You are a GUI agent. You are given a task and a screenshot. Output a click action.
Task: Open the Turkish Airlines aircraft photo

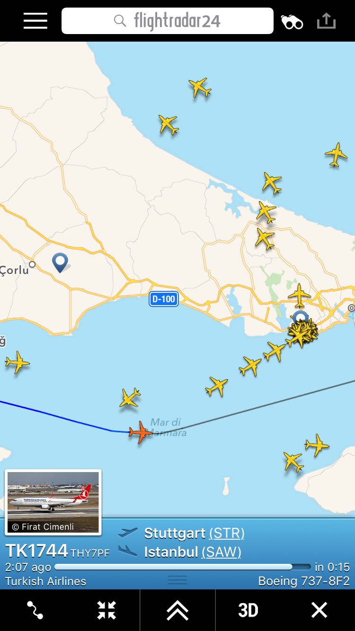pos(53,502)
